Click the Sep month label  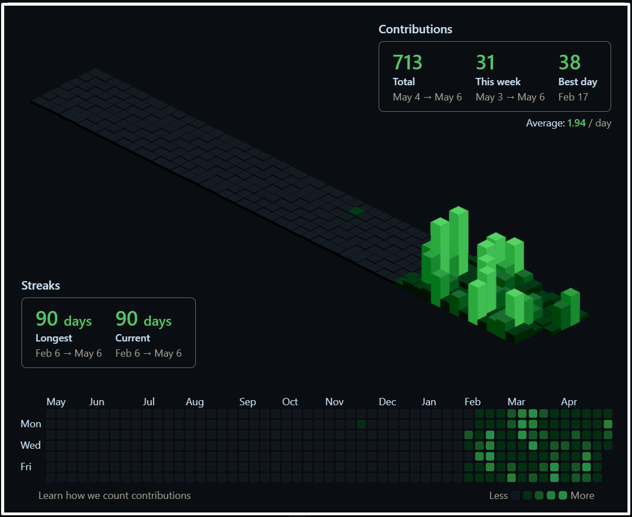coord(248,402)
